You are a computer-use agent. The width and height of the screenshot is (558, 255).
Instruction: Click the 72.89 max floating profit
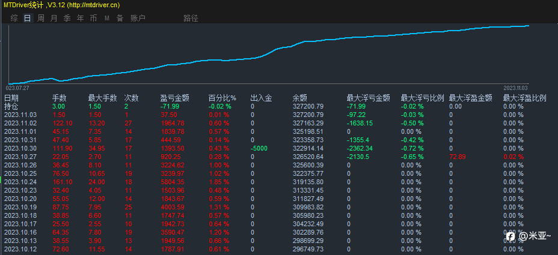(458, 156)
